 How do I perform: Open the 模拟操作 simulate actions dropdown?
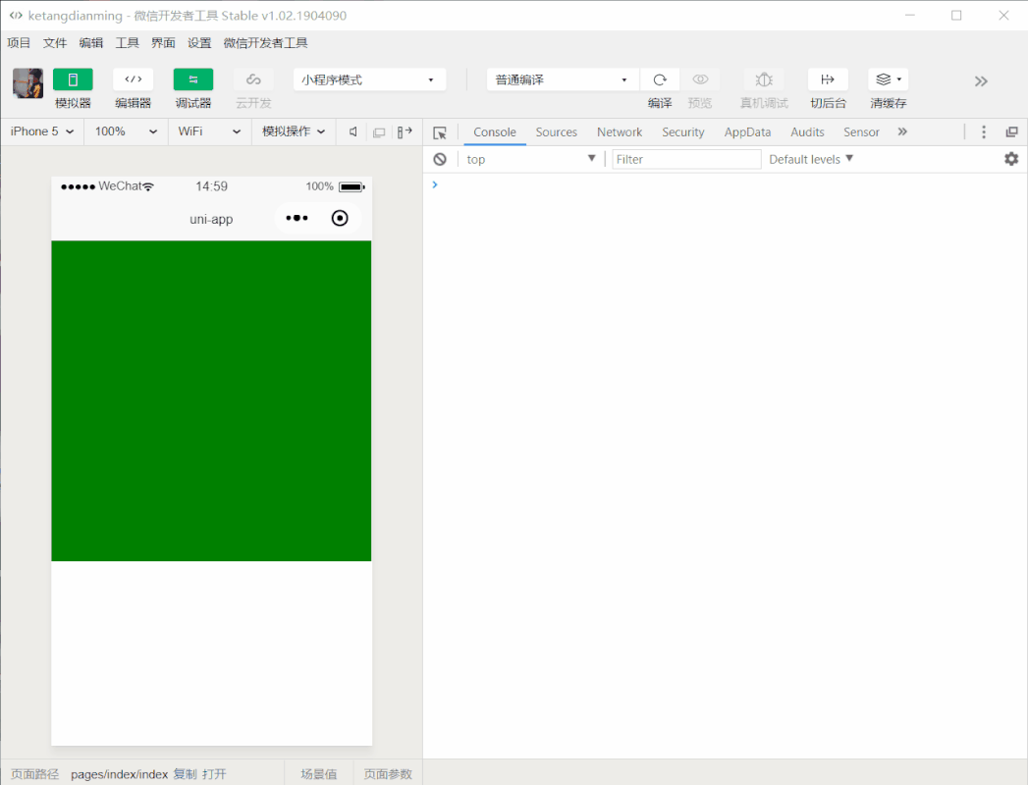coord(294,131)
